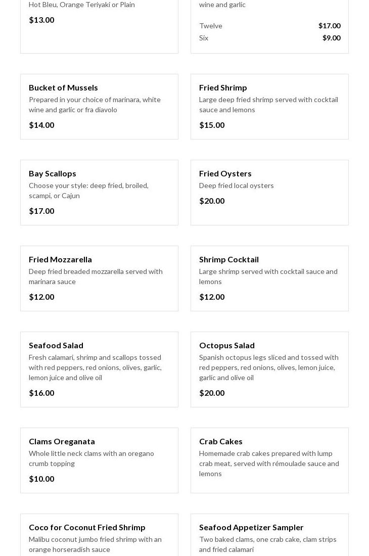
Task: Click the $15.00 price under Fried Shrimp
Action: (x=212, y=125)
